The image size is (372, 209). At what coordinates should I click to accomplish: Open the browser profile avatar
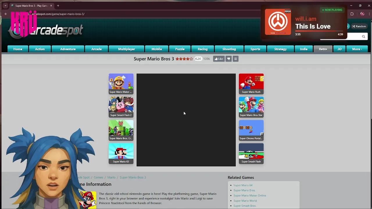pyautogui.click(x=362, y=14)
